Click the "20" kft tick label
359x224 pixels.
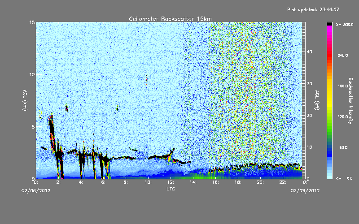click(309, 116)
